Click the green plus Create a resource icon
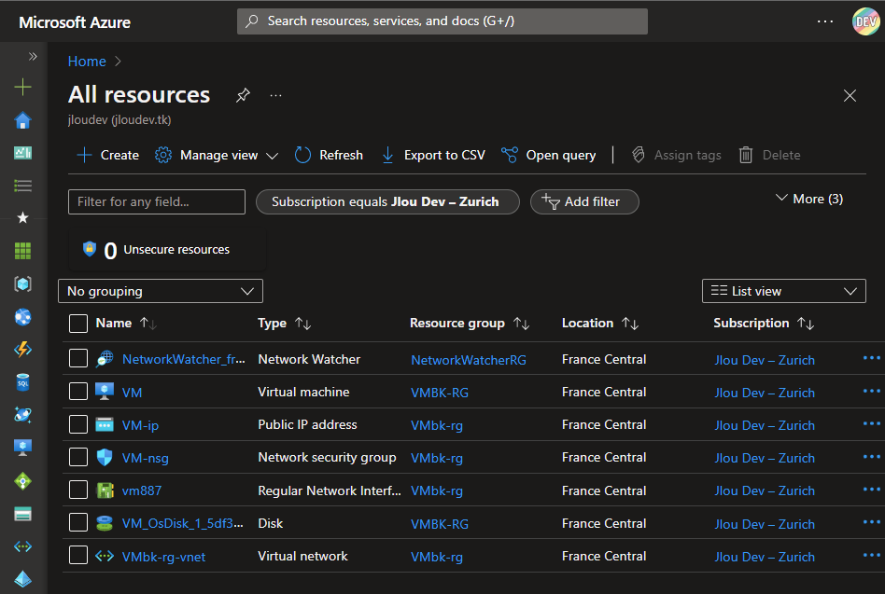 click(22, 87)
